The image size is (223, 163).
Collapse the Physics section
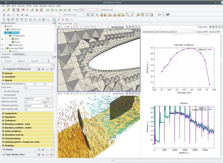point(28,80)
